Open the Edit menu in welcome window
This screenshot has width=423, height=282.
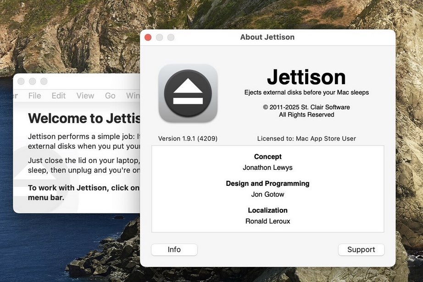pyautogui.click(x=59, y=96)
